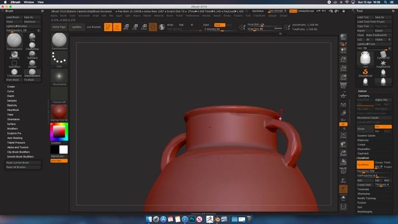
Task: Open the Zplugin menu
Action: pos(272,16)
